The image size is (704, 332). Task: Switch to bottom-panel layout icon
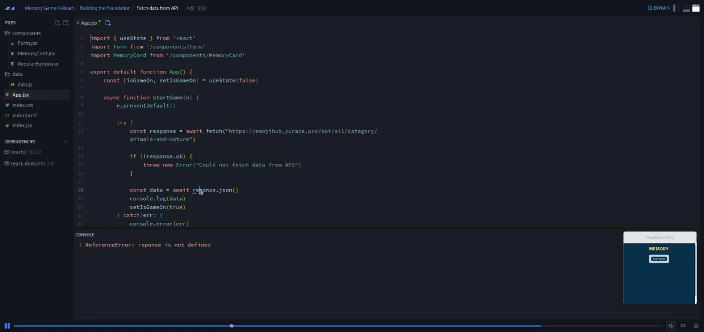click(x=686, y=8)
